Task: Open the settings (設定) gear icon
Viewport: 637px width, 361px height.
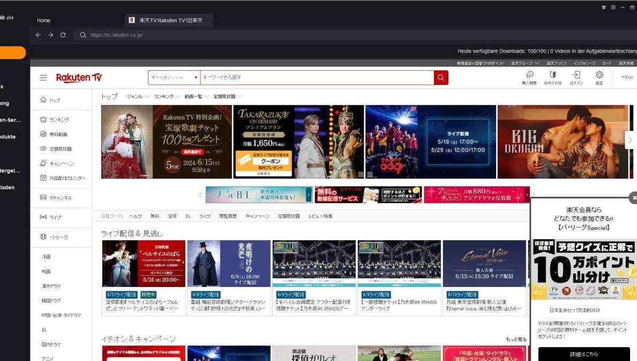Action: coord(599,77)
